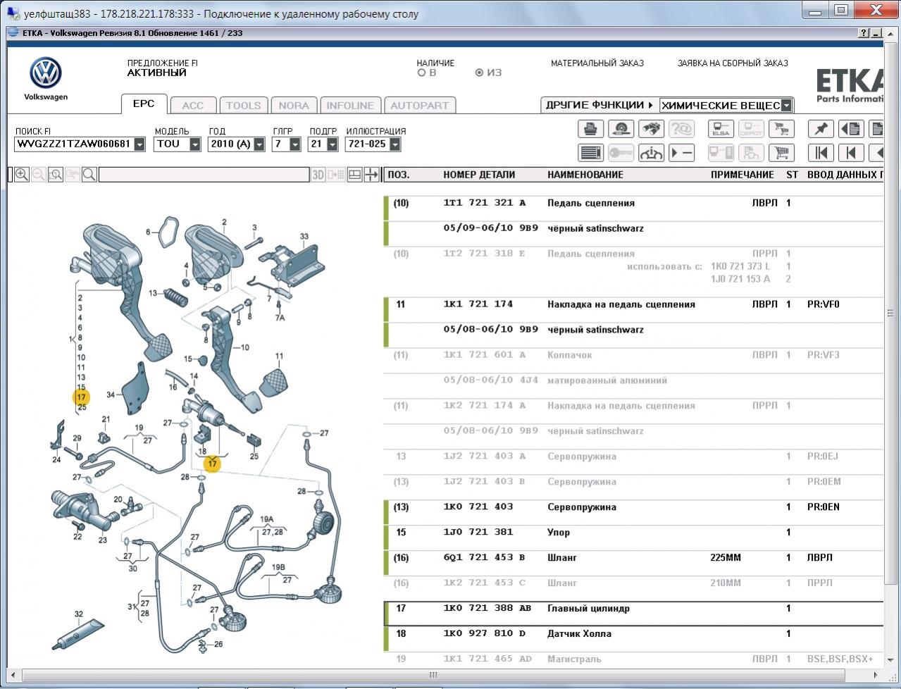
Task: Click callout number 32 near the grease tube
Action: [x=79, y=615]
